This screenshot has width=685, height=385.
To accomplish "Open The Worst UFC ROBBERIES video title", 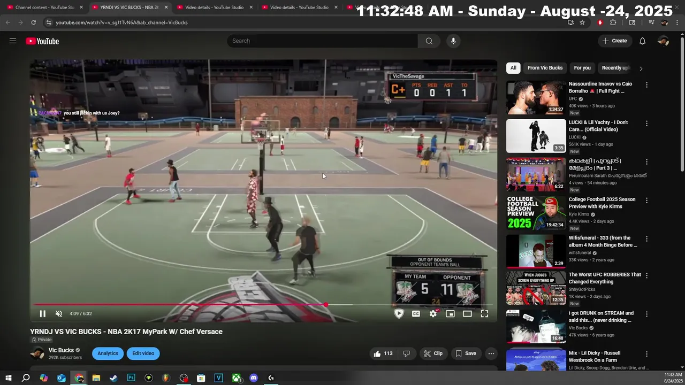I will click(x=605, y=278).
